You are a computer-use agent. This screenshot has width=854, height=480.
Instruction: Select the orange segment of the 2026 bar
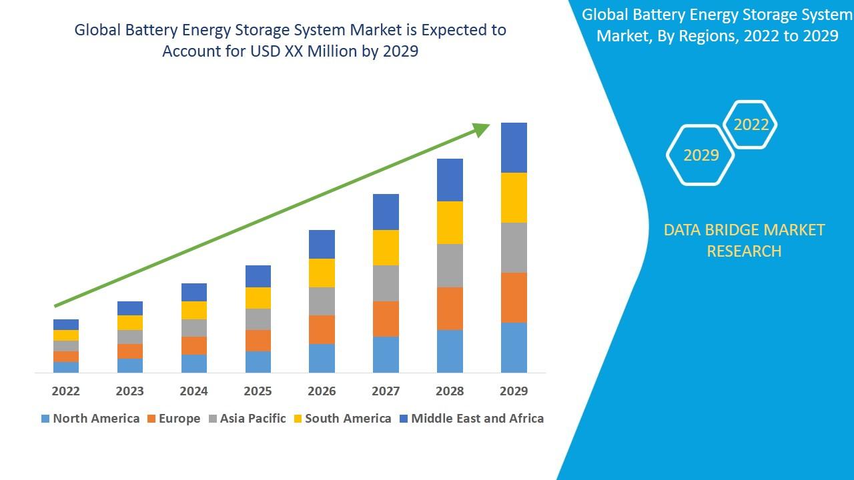[322, 329]
